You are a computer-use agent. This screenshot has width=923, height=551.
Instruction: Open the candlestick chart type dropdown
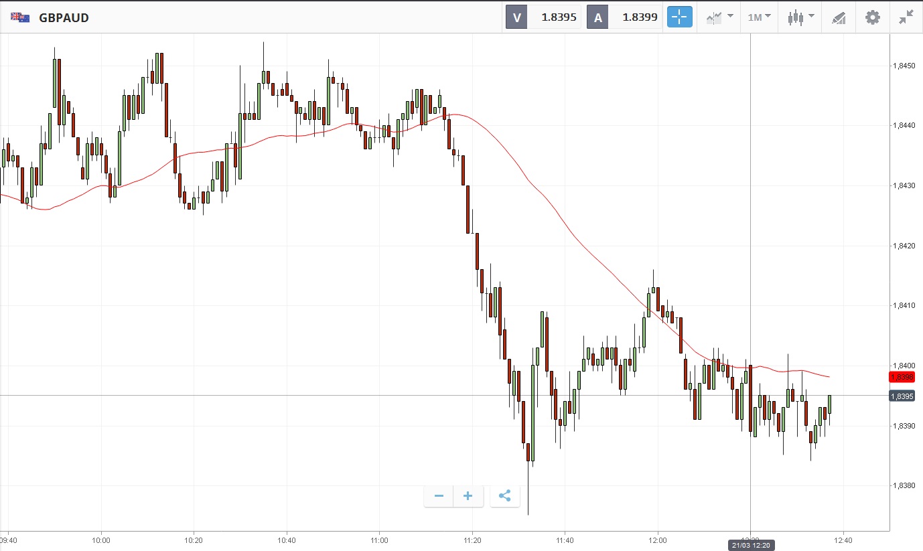tap(801, 17)
